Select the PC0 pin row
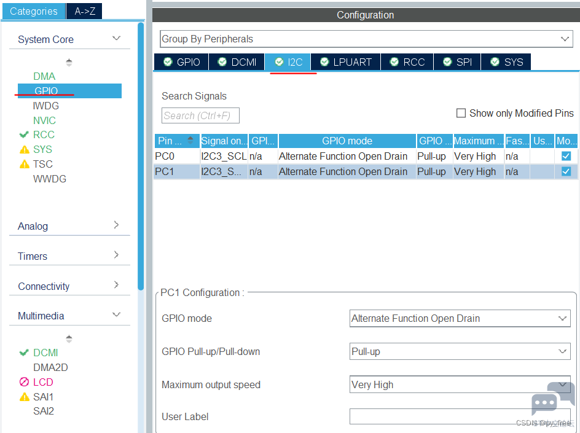 pyautogui.click(x=366, y=157)
